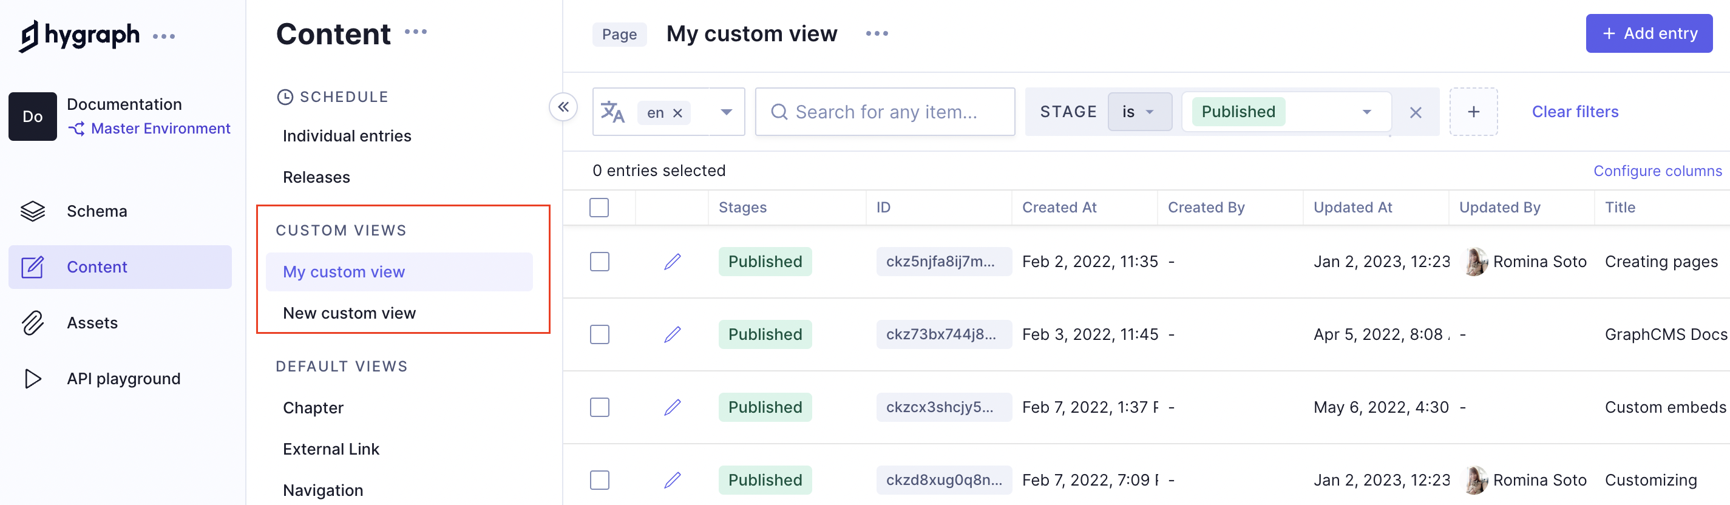The height and width of the screenshot is (505, 1730).
Task: Check the box for the Creating pages entry
Action: coord(599,262)
